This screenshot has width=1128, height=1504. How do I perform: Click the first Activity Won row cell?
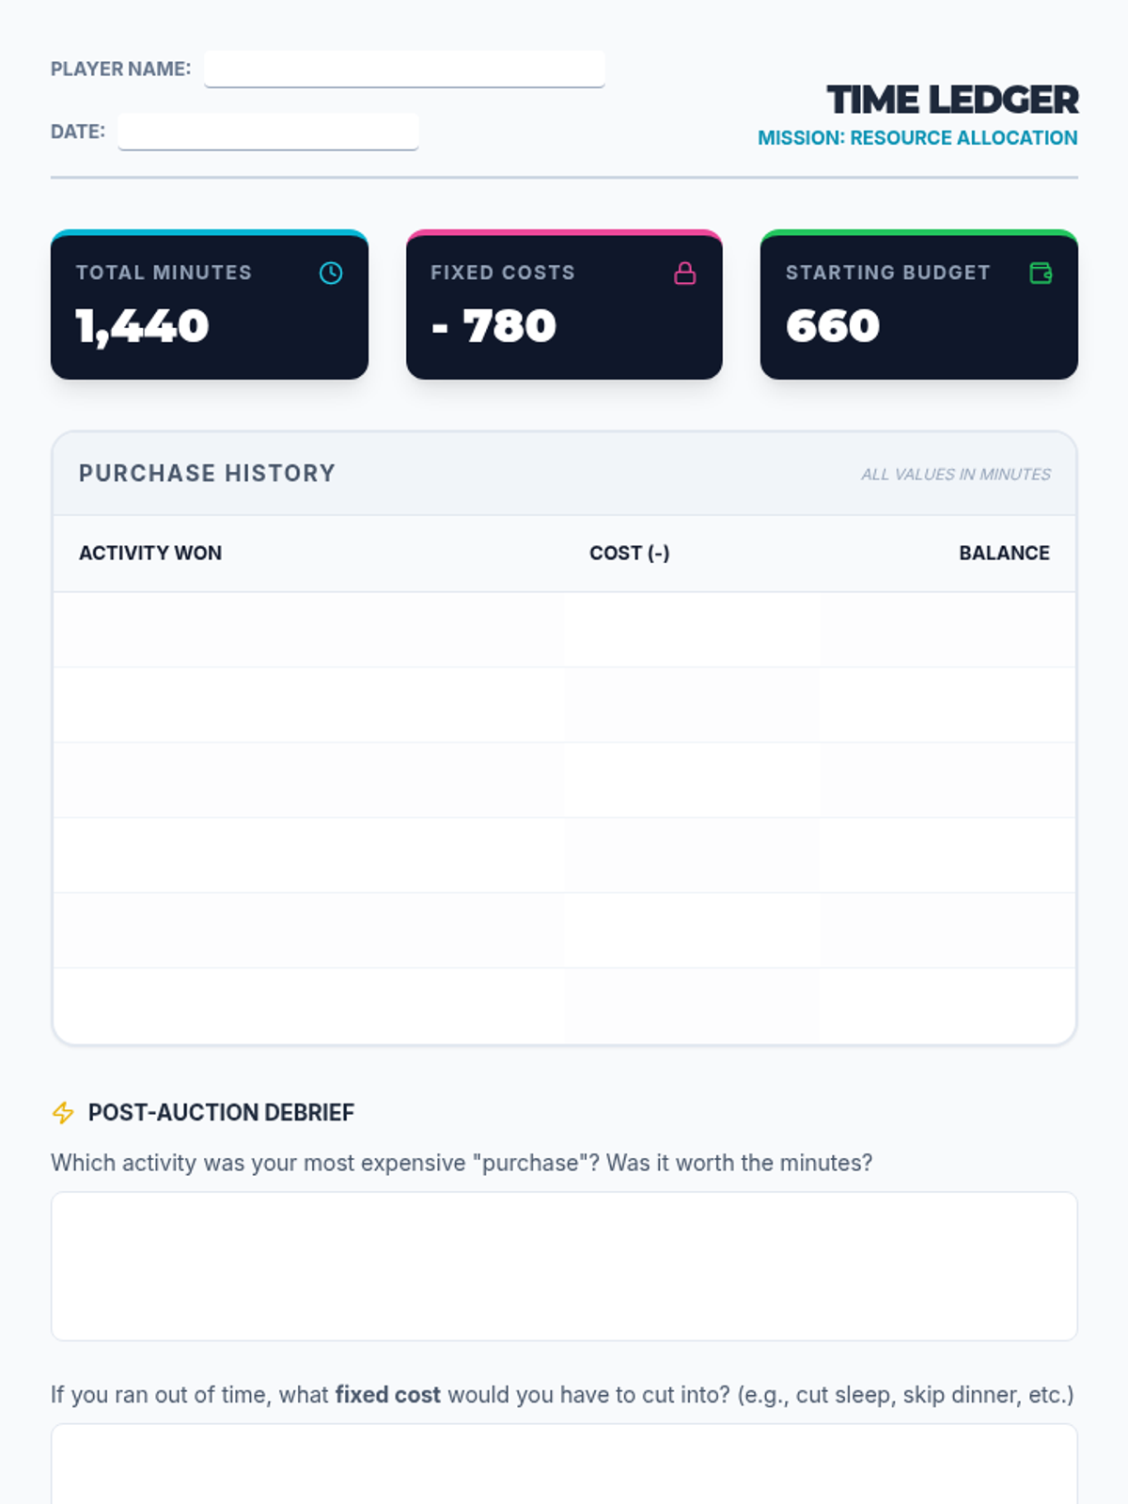(x=308, y=630)
